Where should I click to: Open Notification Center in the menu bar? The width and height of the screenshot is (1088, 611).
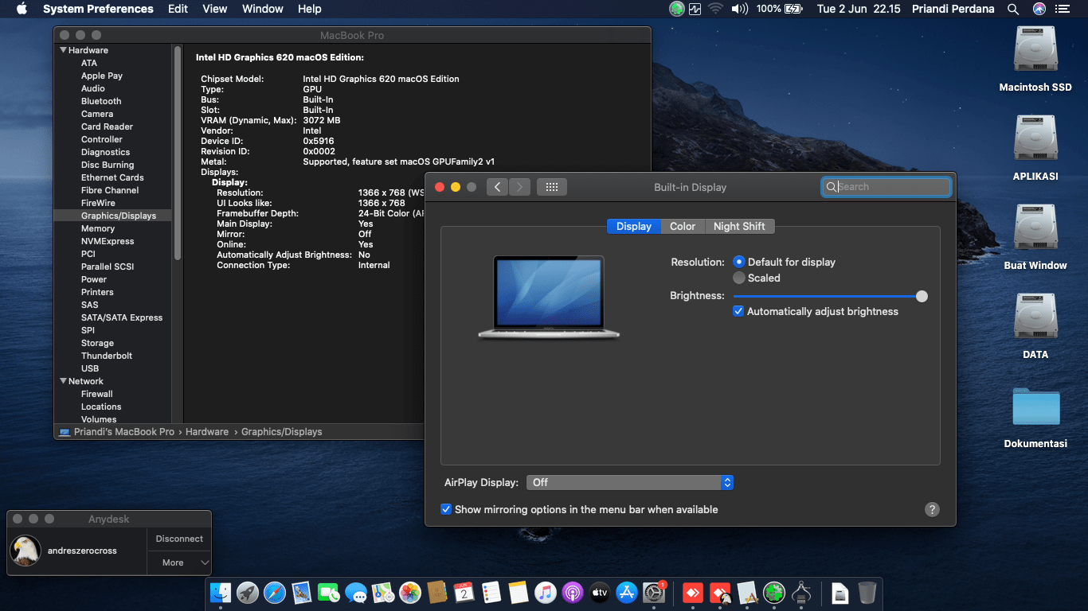(x=1063, y=9)
